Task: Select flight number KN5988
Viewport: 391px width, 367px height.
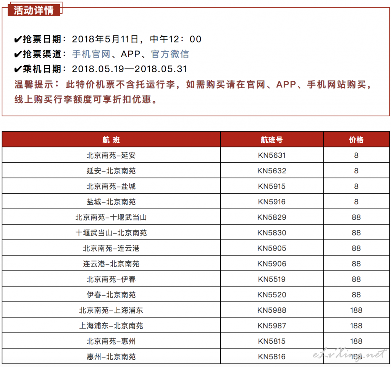Action: coord(272,310)
